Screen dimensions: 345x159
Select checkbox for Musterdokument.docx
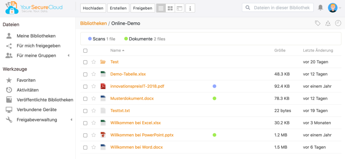[x=86, y=99]
